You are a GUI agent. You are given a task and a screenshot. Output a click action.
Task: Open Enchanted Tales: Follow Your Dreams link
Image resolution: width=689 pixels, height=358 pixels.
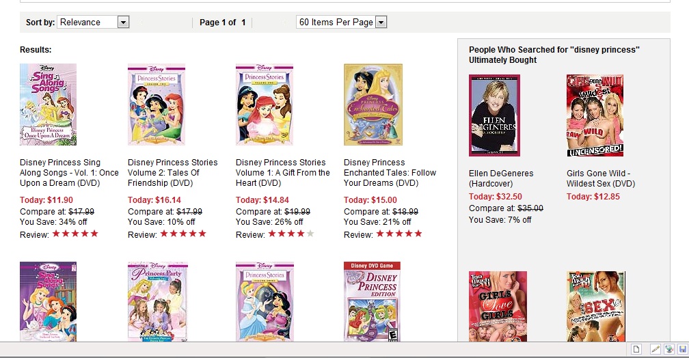(x=390, y=173)
